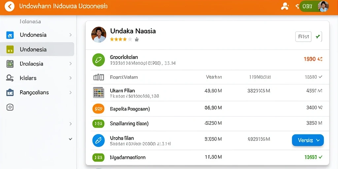The image size is (338, 169).
Task: Expand the first Undonesia sidebar chevron
Action: (x=71, y=35)
